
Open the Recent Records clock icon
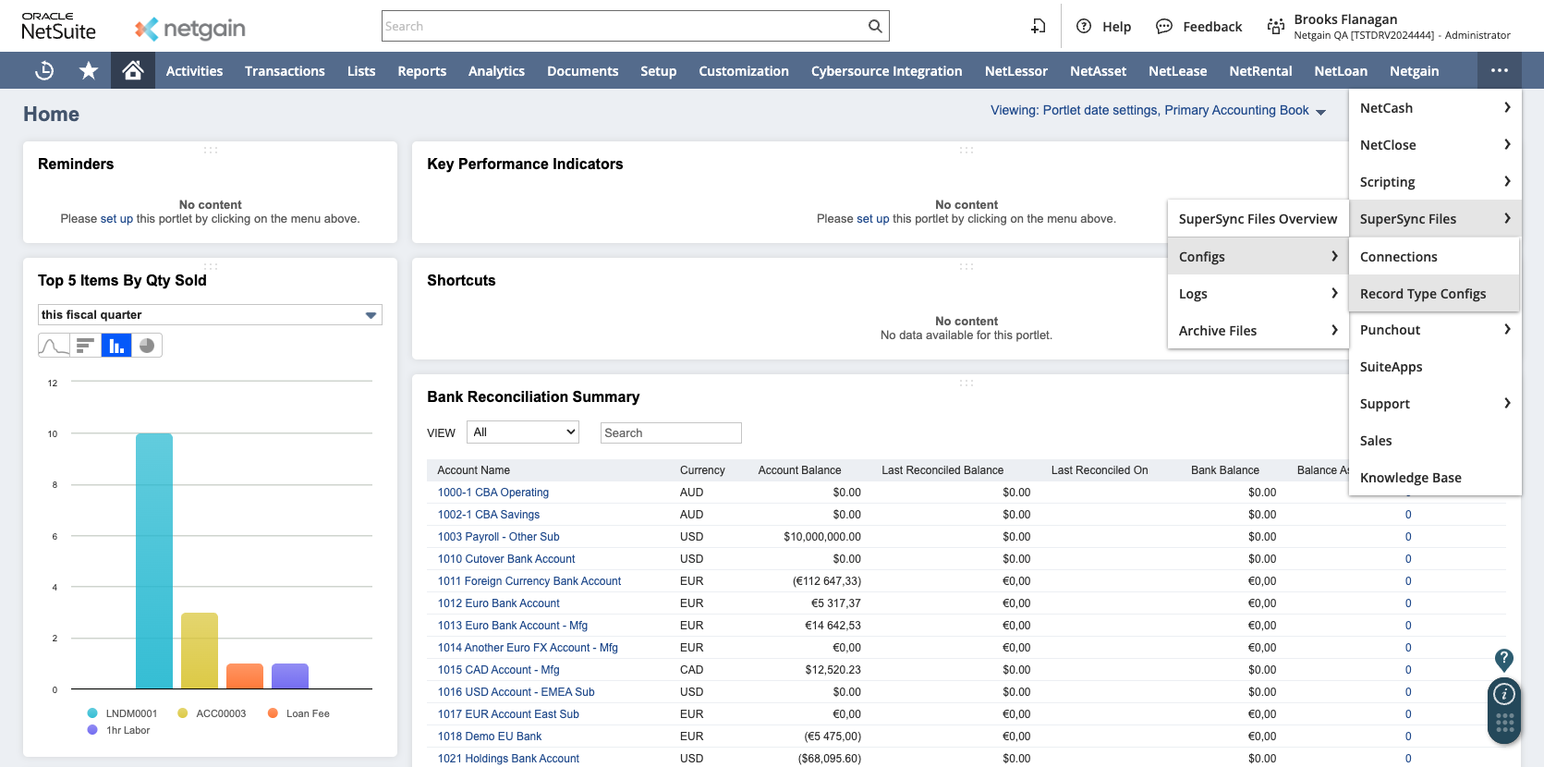click(44, 71)
